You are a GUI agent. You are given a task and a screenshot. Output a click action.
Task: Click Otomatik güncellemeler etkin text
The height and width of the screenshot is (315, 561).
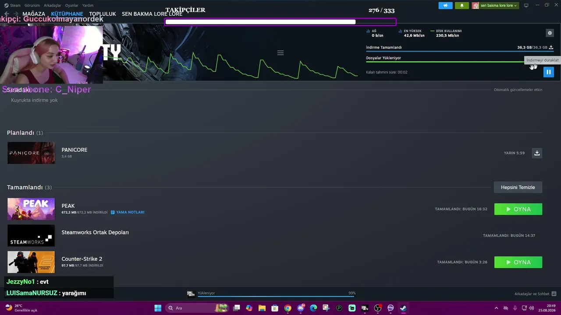point(518,90)
